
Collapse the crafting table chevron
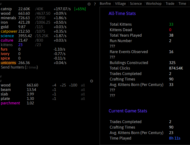pyautogui.click(x=1, y=81)
